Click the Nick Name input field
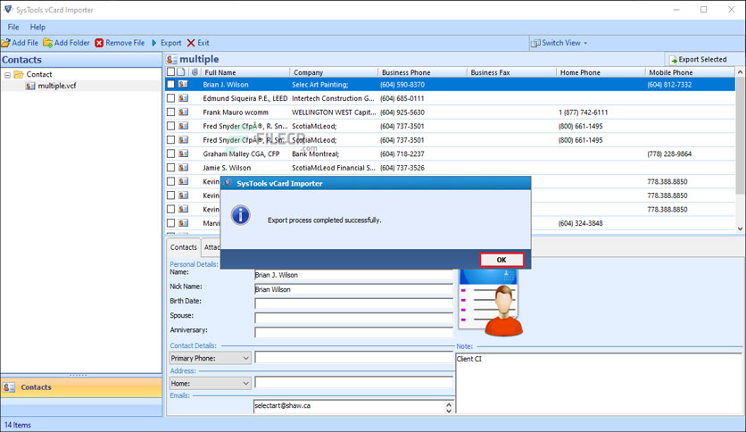Screen dimensions: 746x432 coord(353,289)
